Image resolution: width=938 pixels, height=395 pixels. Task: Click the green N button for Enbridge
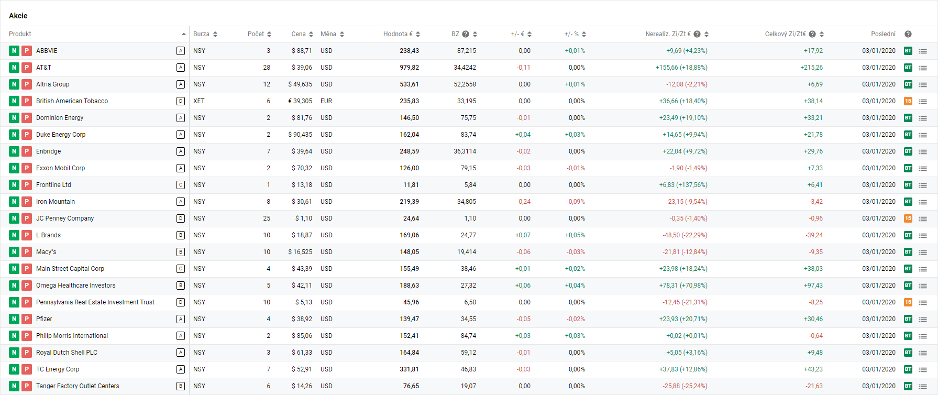[x=14, y=151]
